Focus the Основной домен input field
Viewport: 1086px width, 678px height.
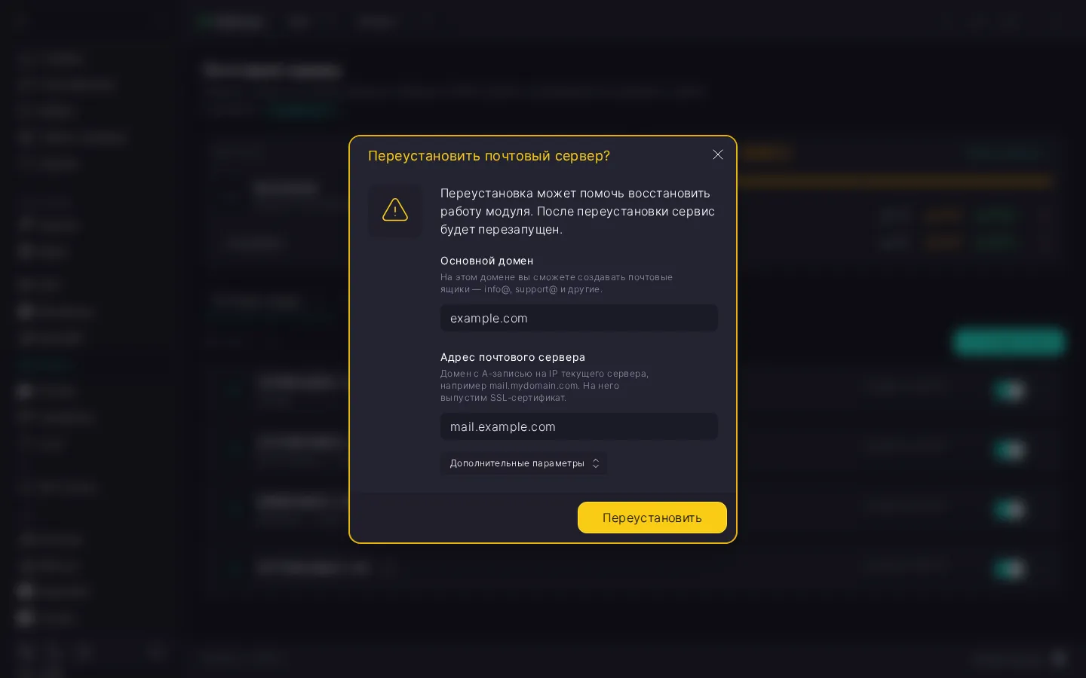tap(579, 318)
